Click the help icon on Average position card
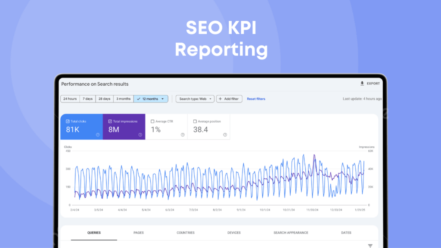The image size is (441, 248). tap(224, 134)
